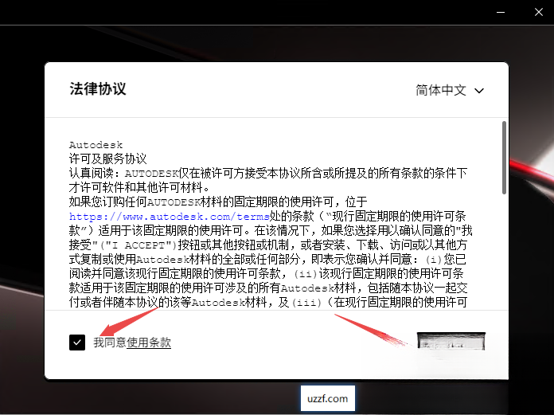This screenshot has height=415, width=554.
Task: Click the 法律协议 heading text
Action: (x=98, y=88)
